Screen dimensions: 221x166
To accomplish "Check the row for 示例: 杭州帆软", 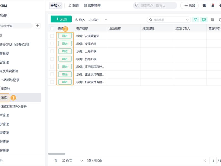I will tap(52, 59).
